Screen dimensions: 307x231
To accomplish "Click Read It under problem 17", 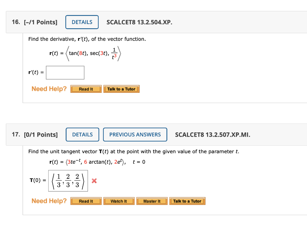I will (x=86, y=201).
